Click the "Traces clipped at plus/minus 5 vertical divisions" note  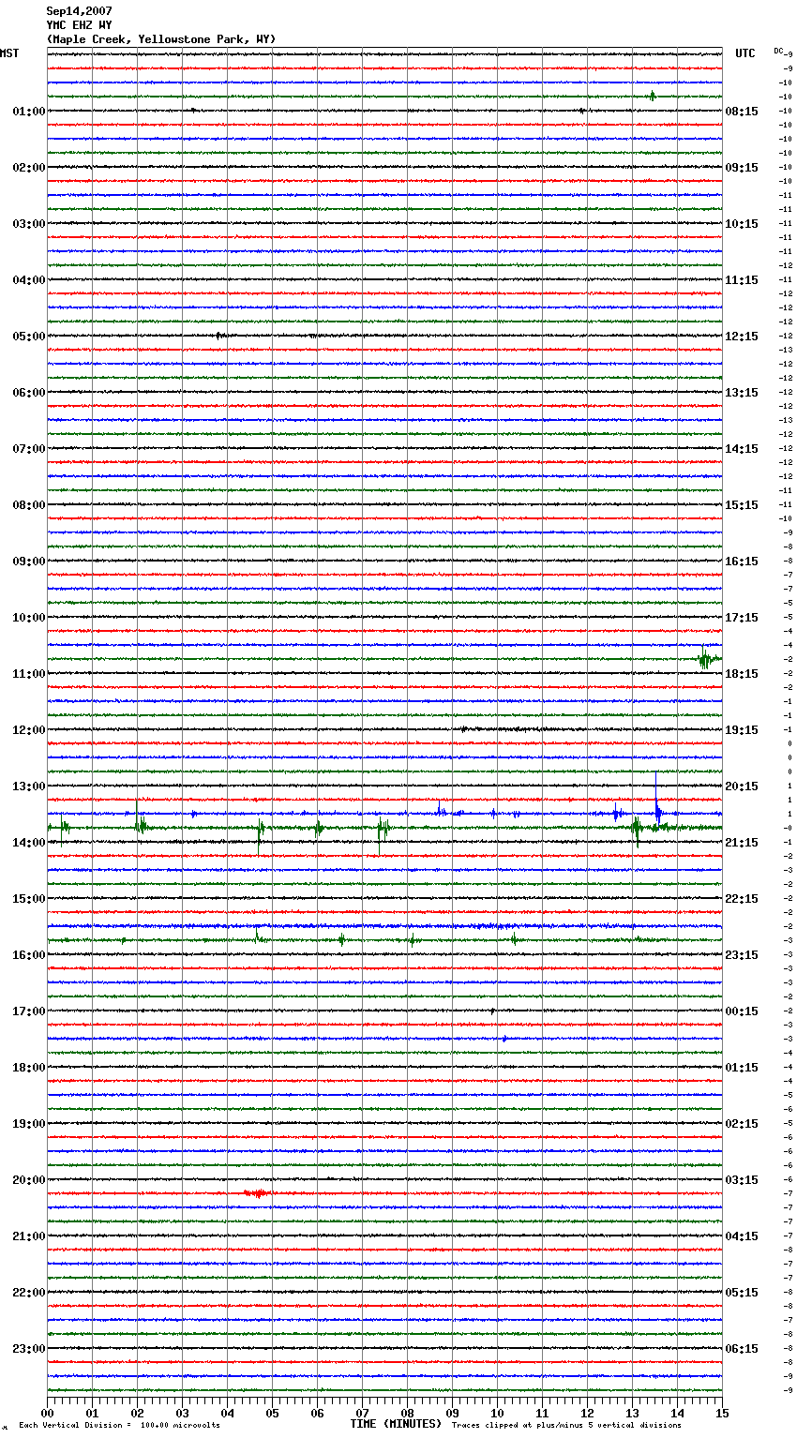566,1425
